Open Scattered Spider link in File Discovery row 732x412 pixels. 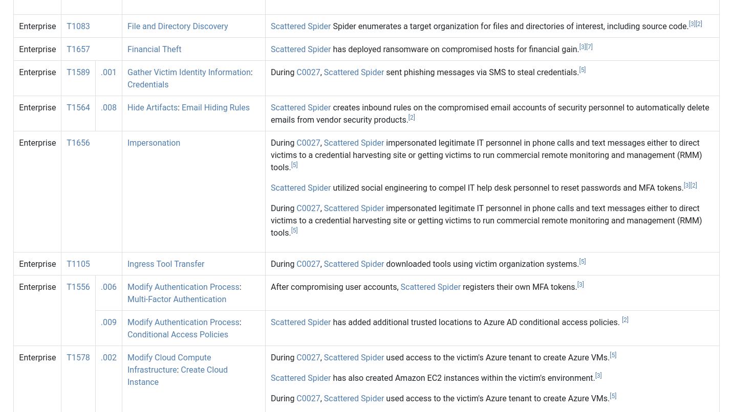tap(300, 26)
